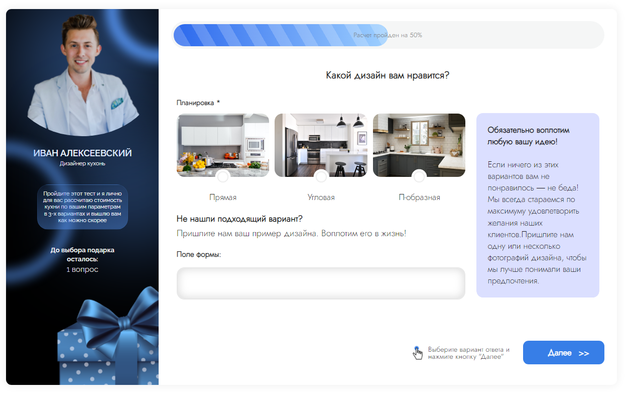Click the Далее >> button
This screenshot has width=630, height=400.
pos(563,353)
